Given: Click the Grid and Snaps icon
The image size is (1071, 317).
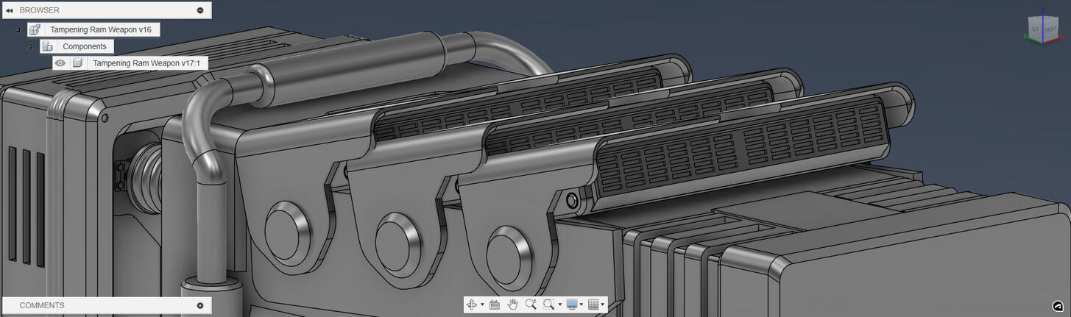Looking at the screenshot, I should (593, 304).
